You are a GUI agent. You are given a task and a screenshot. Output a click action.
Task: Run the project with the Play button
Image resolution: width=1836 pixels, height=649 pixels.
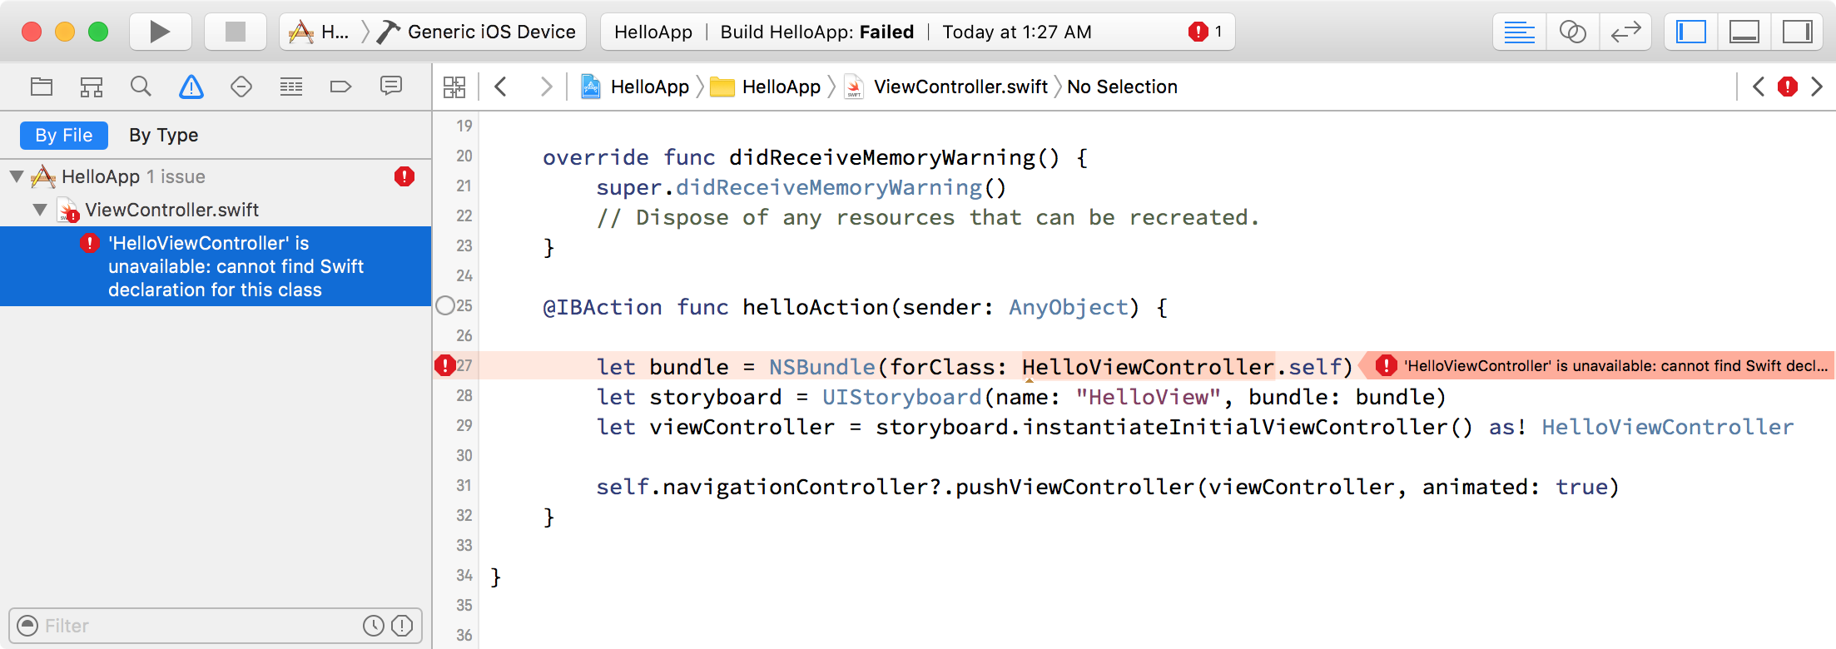click(160, 32)
